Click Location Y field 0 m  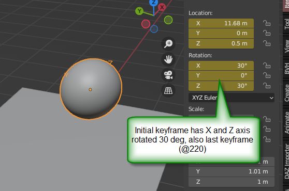221,33
